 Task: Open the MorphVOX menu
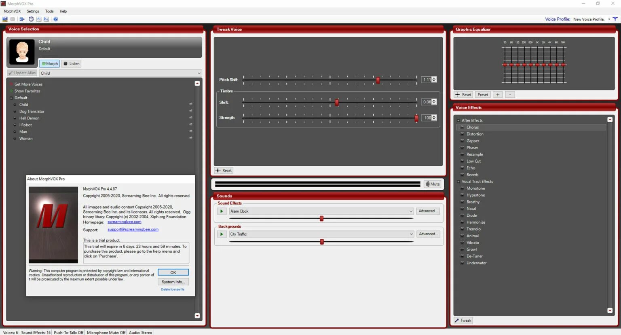pyautogui.click(x=12, y=11)
